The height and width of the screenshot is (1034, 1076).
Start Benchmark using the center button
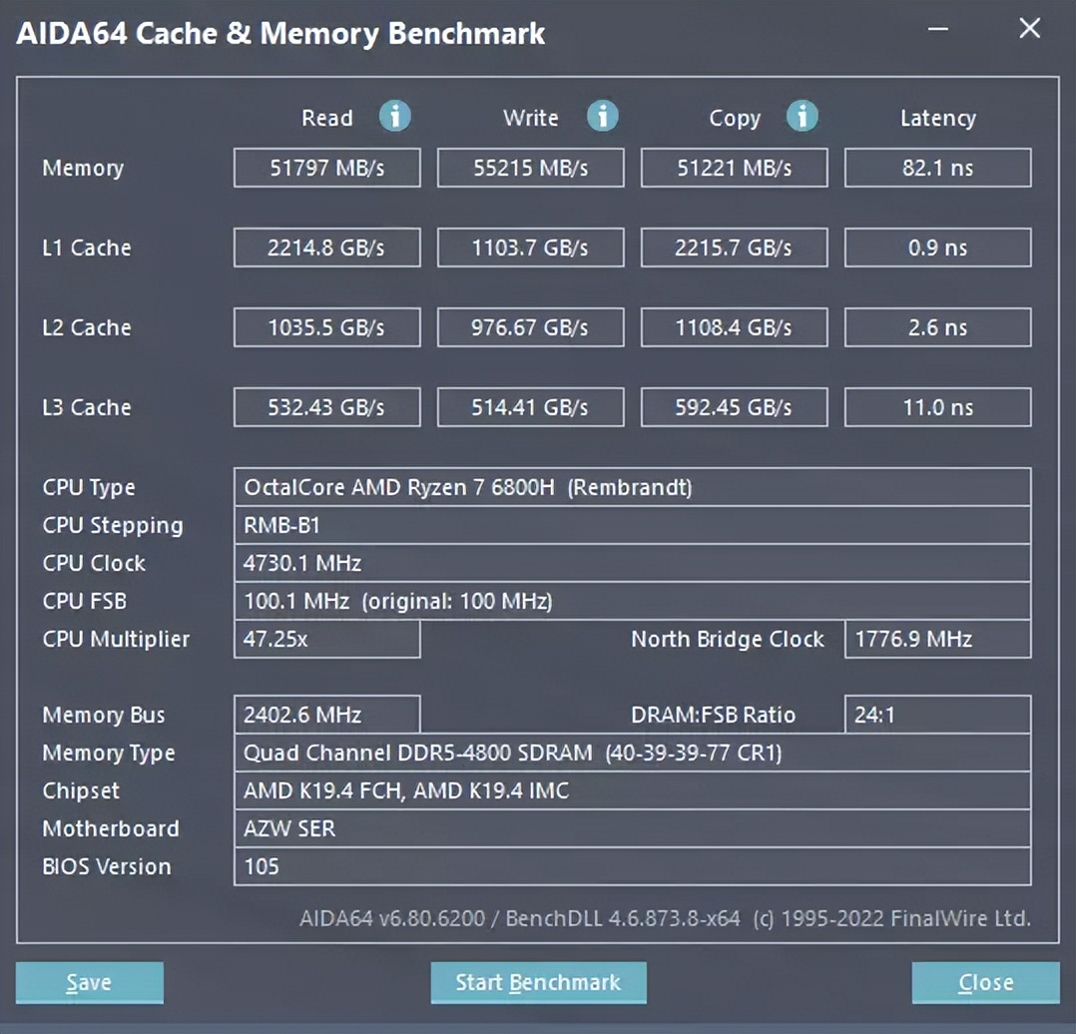click(538, 983)
